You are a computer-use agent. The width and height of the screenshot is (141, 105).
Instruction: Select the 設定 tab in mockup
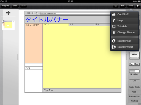[x=103, y=25]
